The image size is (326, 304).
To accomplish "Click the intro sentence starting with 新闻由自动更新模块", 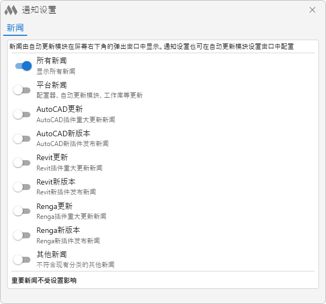I will 152,47.
